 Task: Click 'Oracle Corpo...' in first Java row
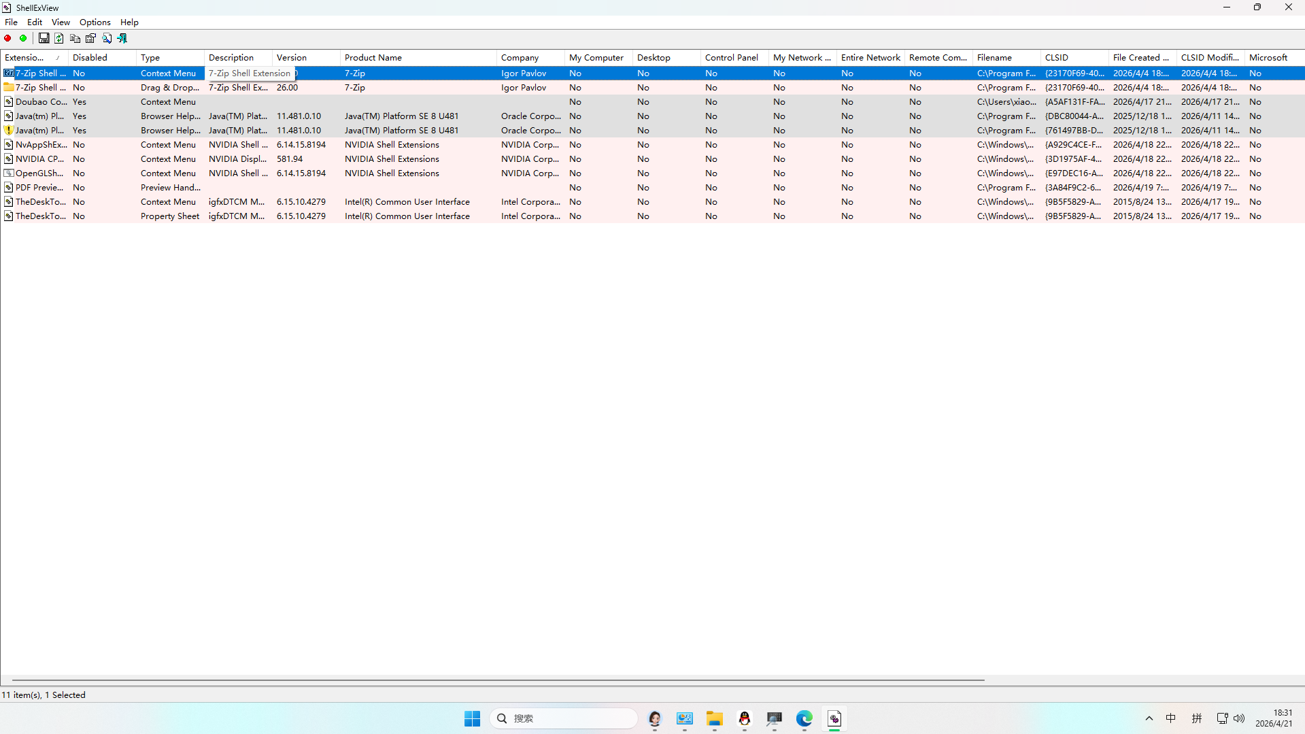(x=530, y=116)
